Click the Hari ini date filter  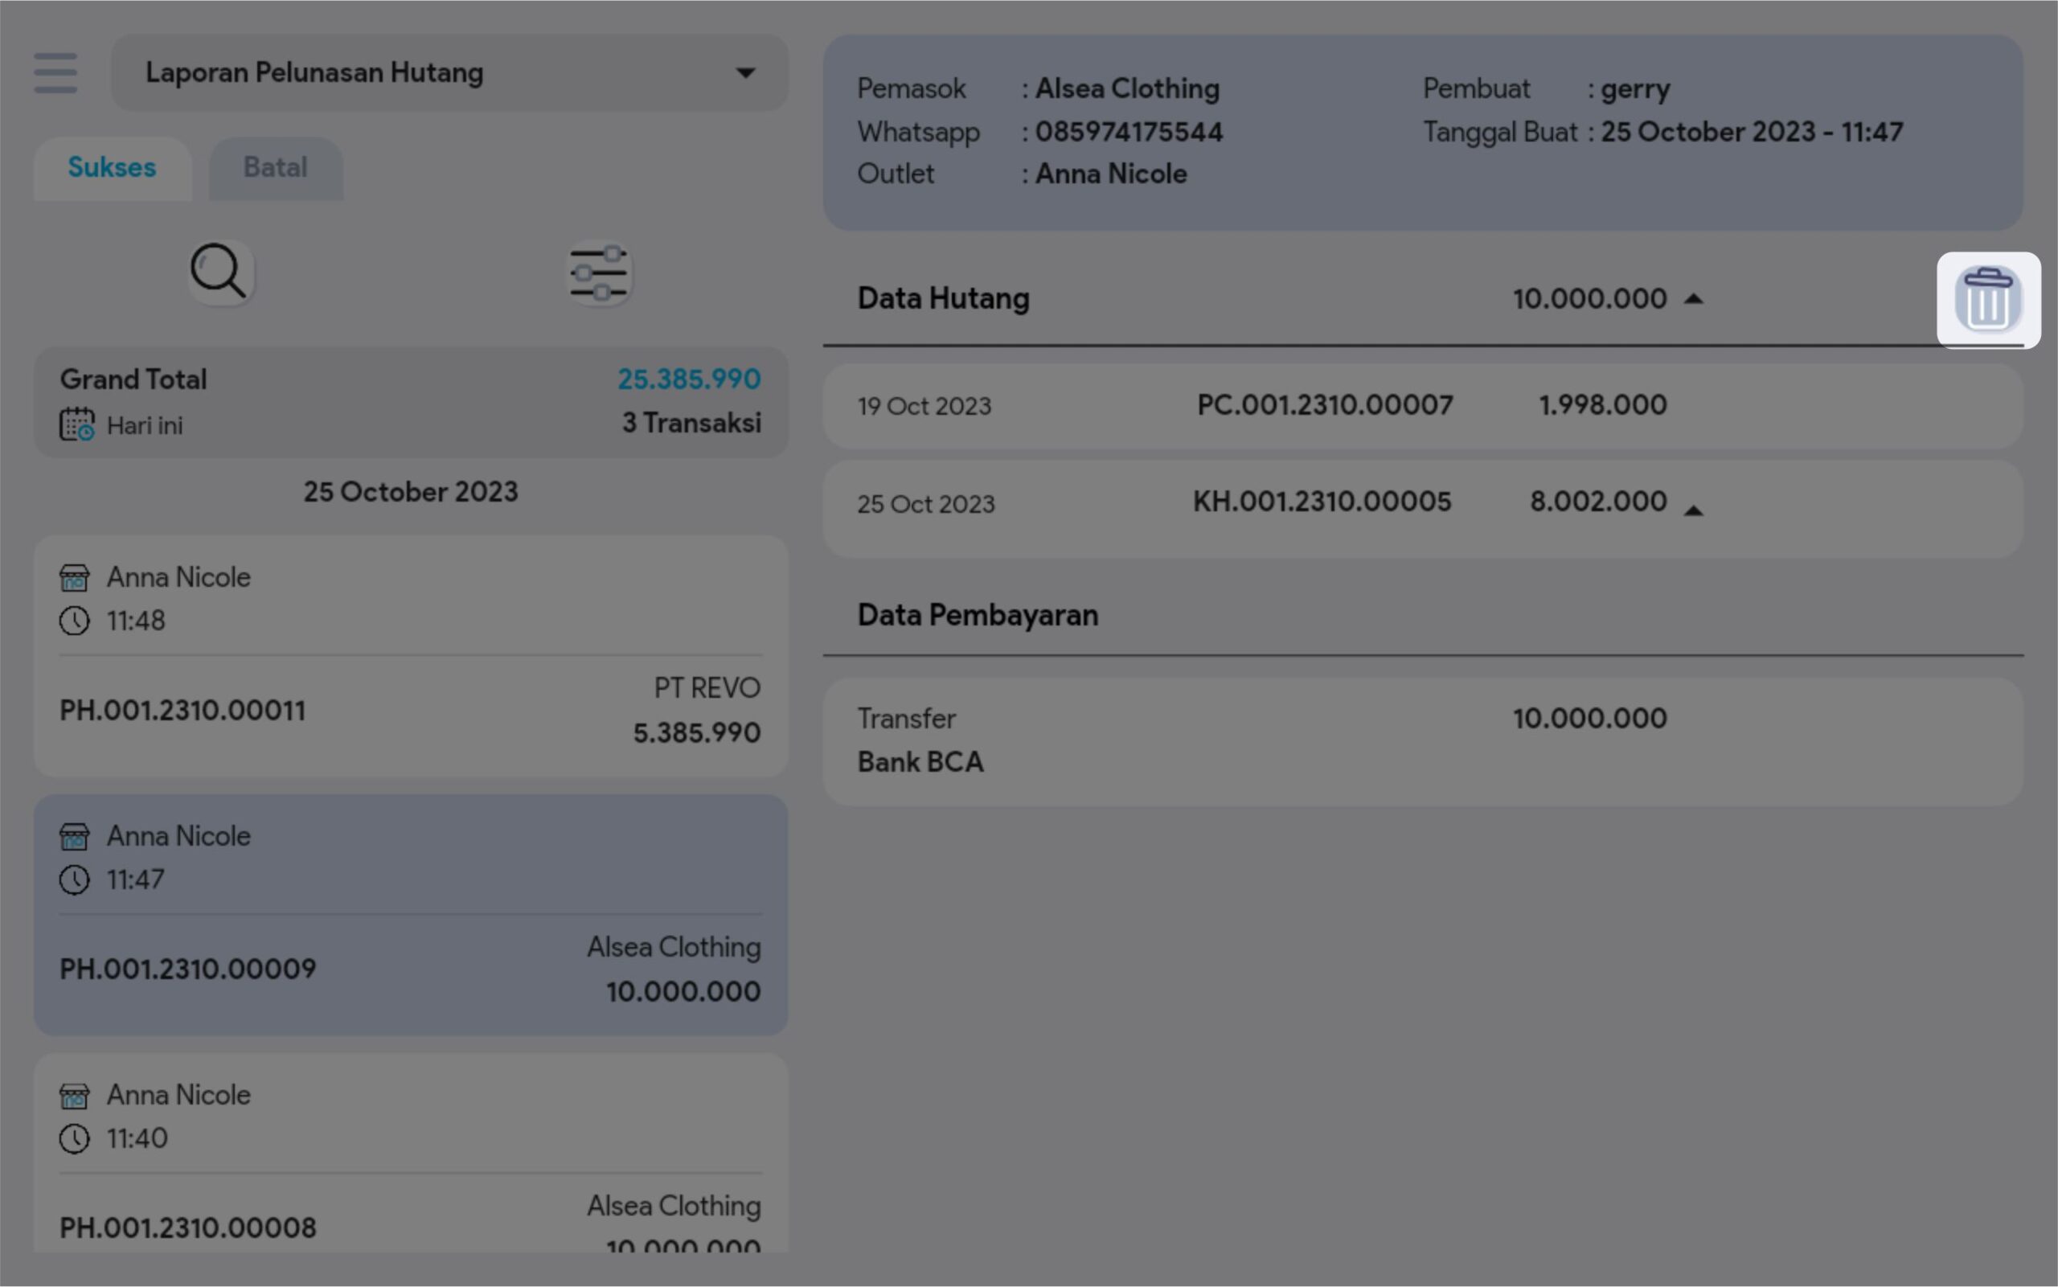click(x=145, y=425)
